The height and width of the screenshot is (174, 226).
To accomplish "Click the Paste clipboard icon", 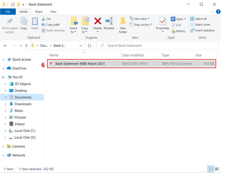I will point(35,21).
